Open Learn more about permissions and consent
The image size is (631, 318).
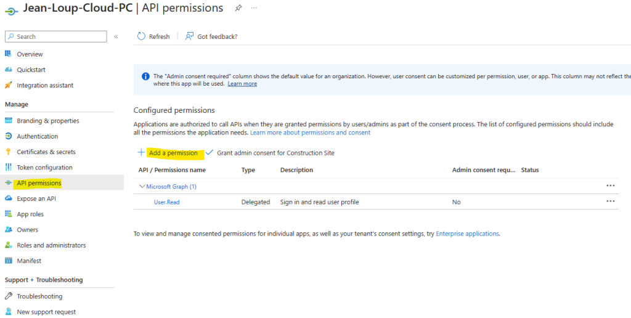(x=311, y=132)
